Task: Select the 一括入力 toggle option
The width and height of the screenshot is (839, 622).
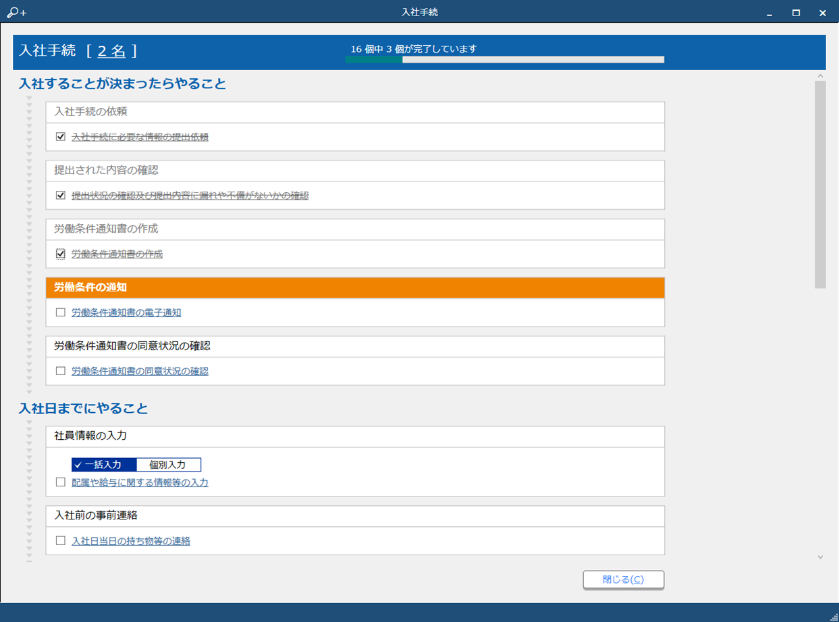Action: coord(104,465)
